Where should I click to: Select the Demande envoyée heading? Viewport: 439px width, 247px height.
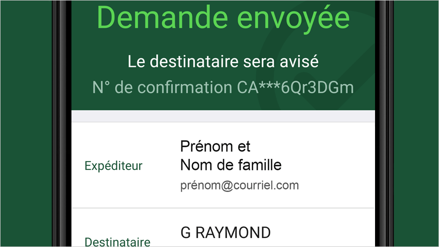pyautogui.click(x=223, y=18)
